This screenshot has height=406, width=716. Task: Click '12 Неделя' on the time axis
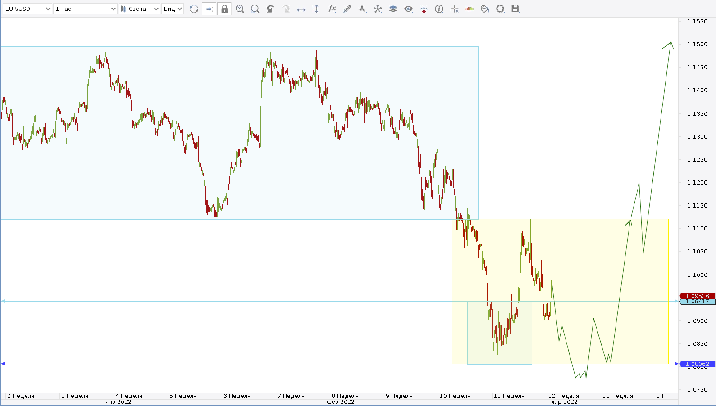(x=563, y=396)
